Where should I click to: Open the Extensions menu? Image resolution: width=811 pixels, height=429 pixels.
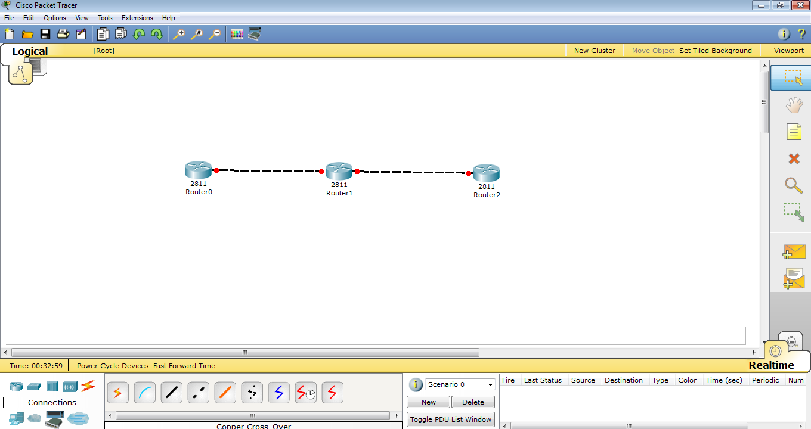pyautogui.click(x=137, y=18)
